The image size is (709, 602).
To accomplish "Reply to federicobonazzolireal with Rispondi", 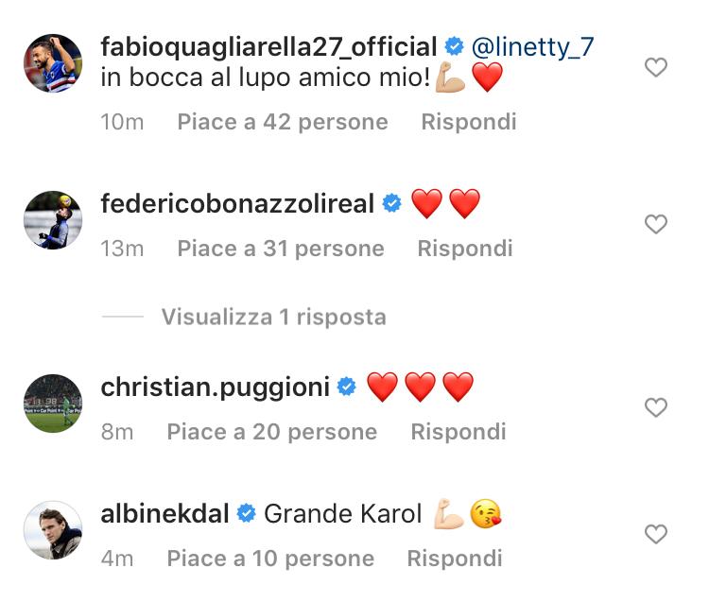I will tap(465, 249).
